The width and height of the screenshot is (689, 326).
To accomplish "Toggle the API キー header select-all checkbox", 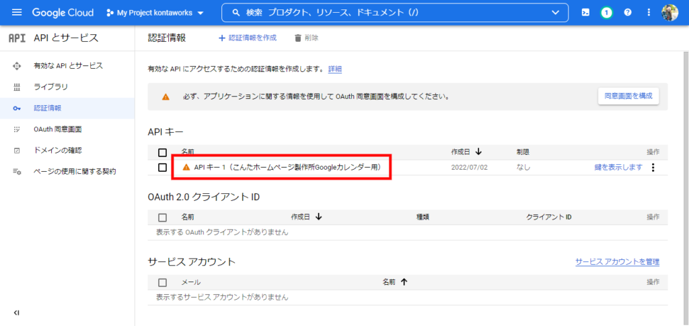I will 162,152.
